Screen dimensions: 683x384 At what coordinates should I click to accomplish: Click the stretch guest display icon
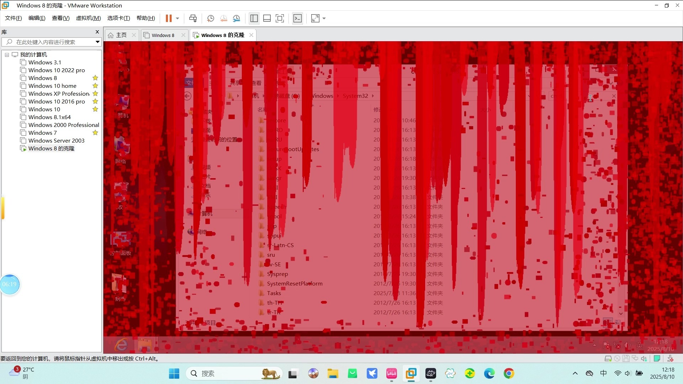(315, 18)
